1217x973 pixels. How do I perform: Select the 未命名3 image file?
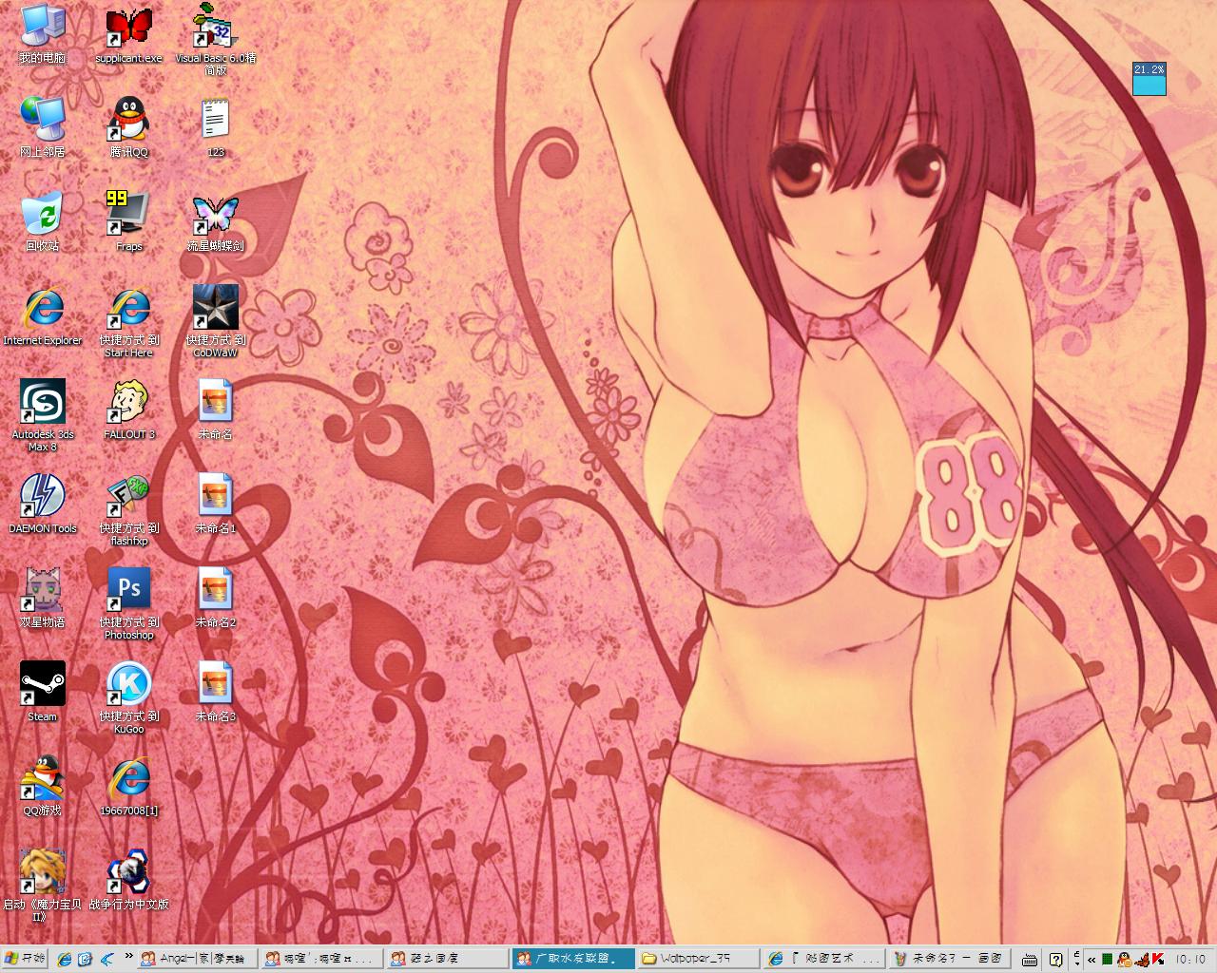coord(215,692)
